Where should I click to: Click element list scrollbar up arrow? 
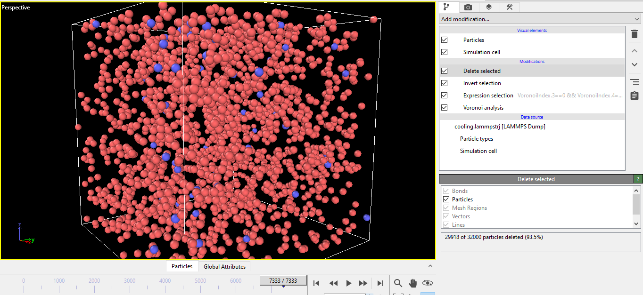[x=636, y=191]
